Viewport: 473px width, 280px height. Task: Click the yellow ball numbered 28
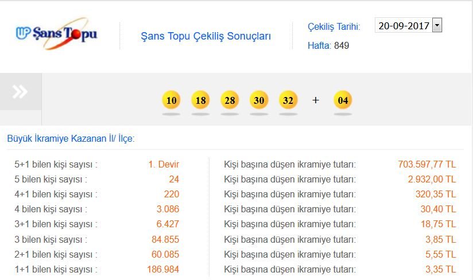point(230,100)
